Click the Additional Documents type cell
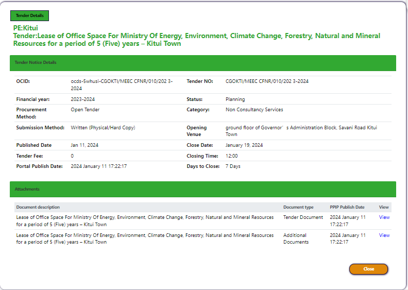 click(x=296, y=238)
